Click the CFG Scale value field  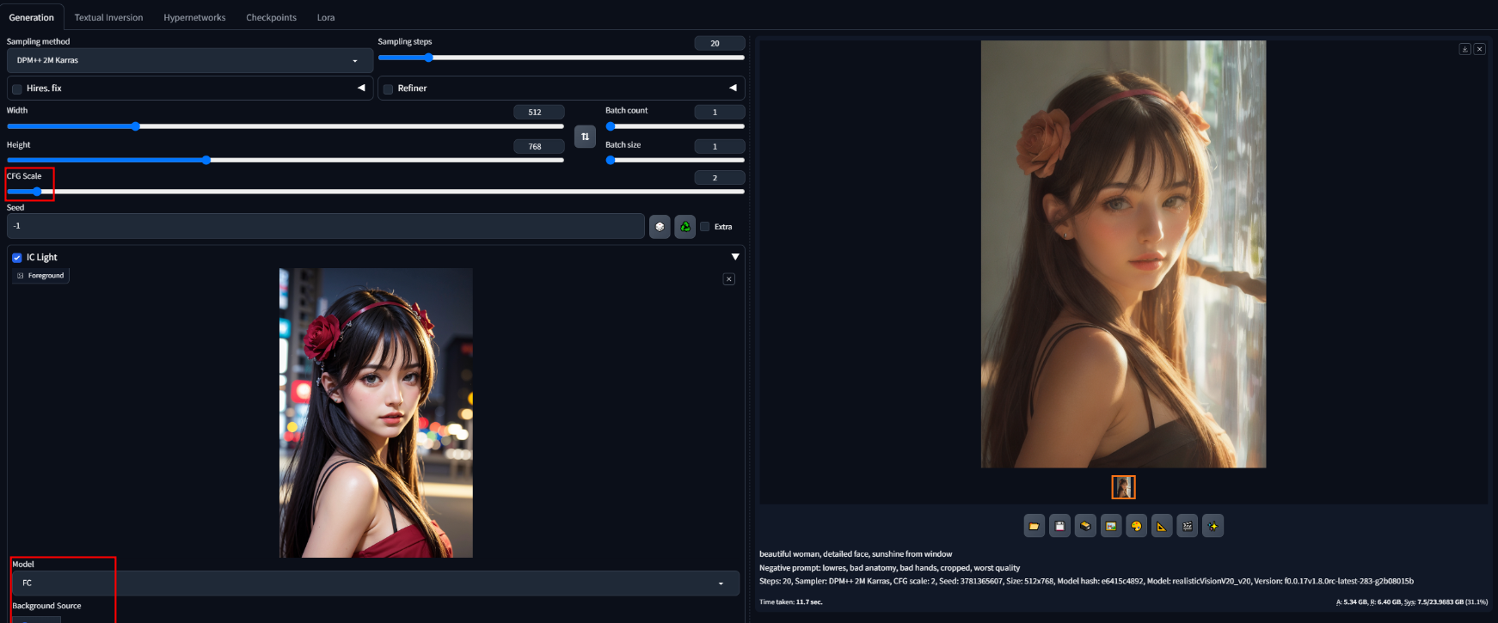[x=720, y=178]
